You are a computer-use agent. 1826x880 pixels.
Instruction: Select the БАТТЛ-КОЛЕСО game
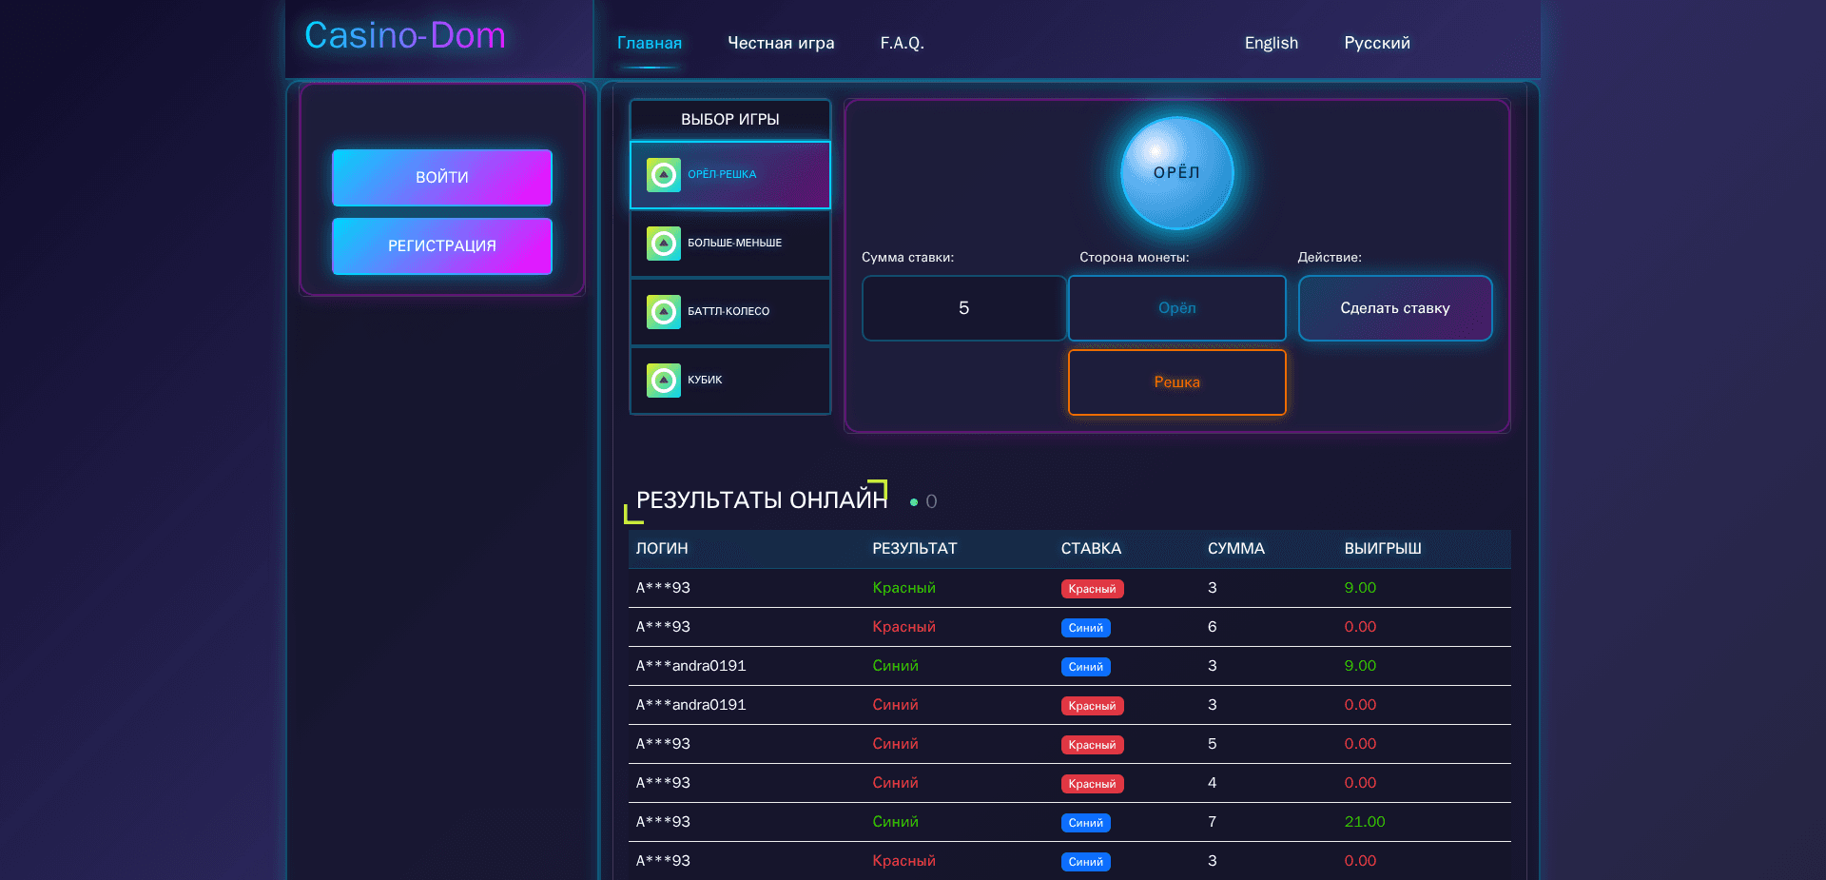tap(730, 312)
